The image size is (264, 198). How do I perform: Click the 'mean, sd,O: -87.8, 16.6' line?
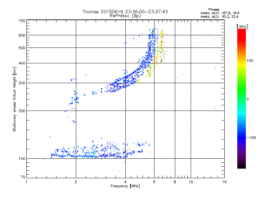click(220, 13)
